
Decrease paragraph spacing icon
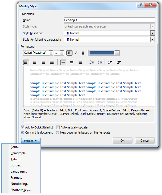(100, 62)
